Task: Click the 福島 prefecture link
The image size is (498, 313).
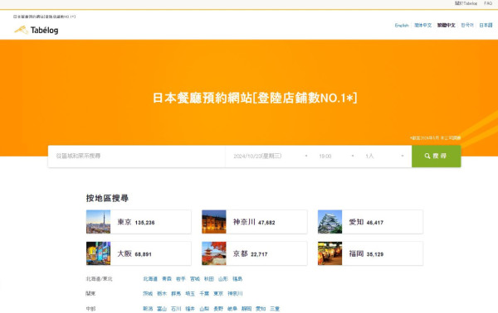Action: click(x=237, y=279)
